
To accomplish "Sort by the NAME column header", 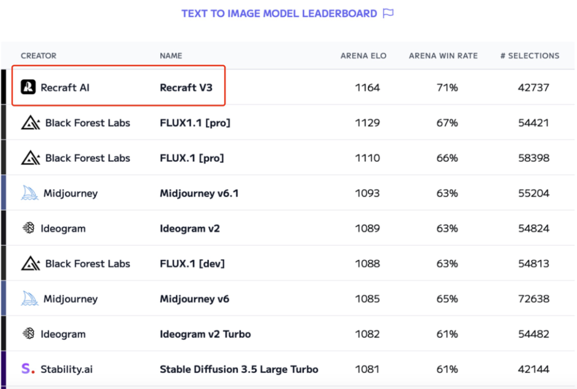I will tap(171, 56).
